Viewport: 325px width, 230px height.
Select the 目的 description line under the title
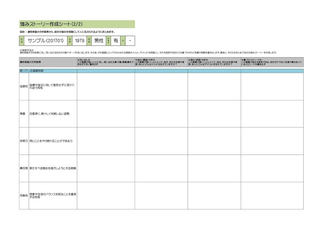pyautogui.click(x=67, y=32)
